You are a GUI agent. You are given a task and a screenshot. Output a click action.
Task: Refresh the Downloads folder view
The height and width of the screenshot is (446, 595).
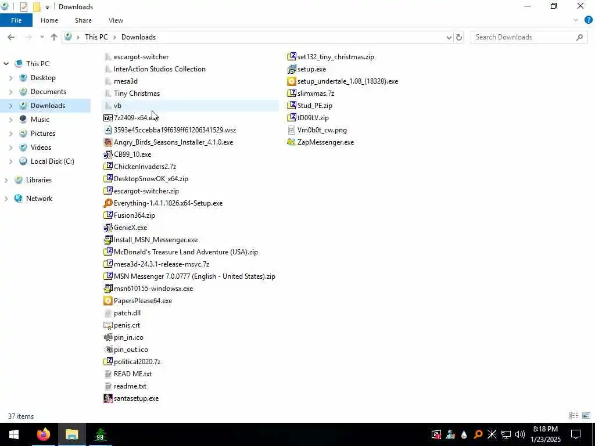point(459,37)
